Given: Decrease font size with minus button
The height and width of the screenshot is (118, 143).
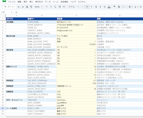Looking at the screenshot, I should 83,7.
